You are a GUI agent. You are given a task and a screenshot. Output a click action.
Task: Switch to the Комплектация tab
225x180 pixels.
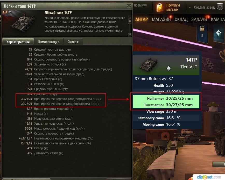[49, 42]
